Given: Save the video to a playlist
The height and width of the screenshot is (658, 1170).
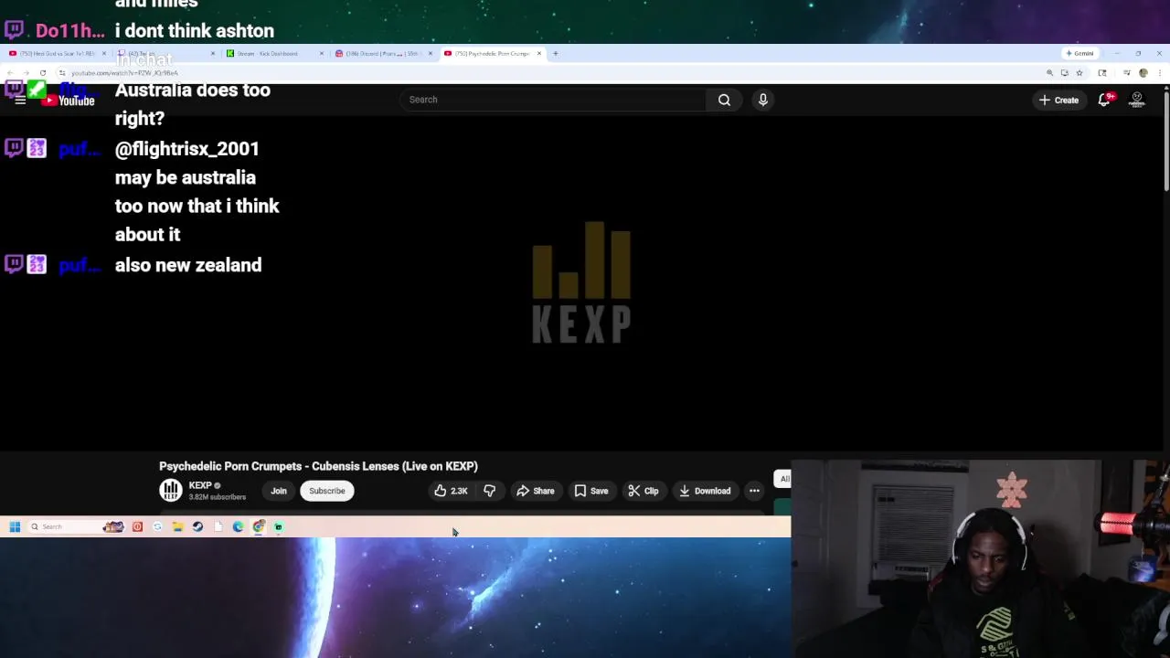Looking at the screenshot, I should 591,491.
